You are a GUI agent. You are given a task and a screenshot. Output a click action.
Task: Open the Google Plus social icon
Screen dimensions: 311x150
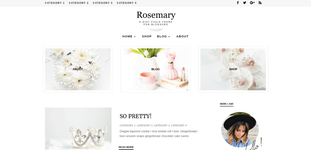(x=252, y=3)
